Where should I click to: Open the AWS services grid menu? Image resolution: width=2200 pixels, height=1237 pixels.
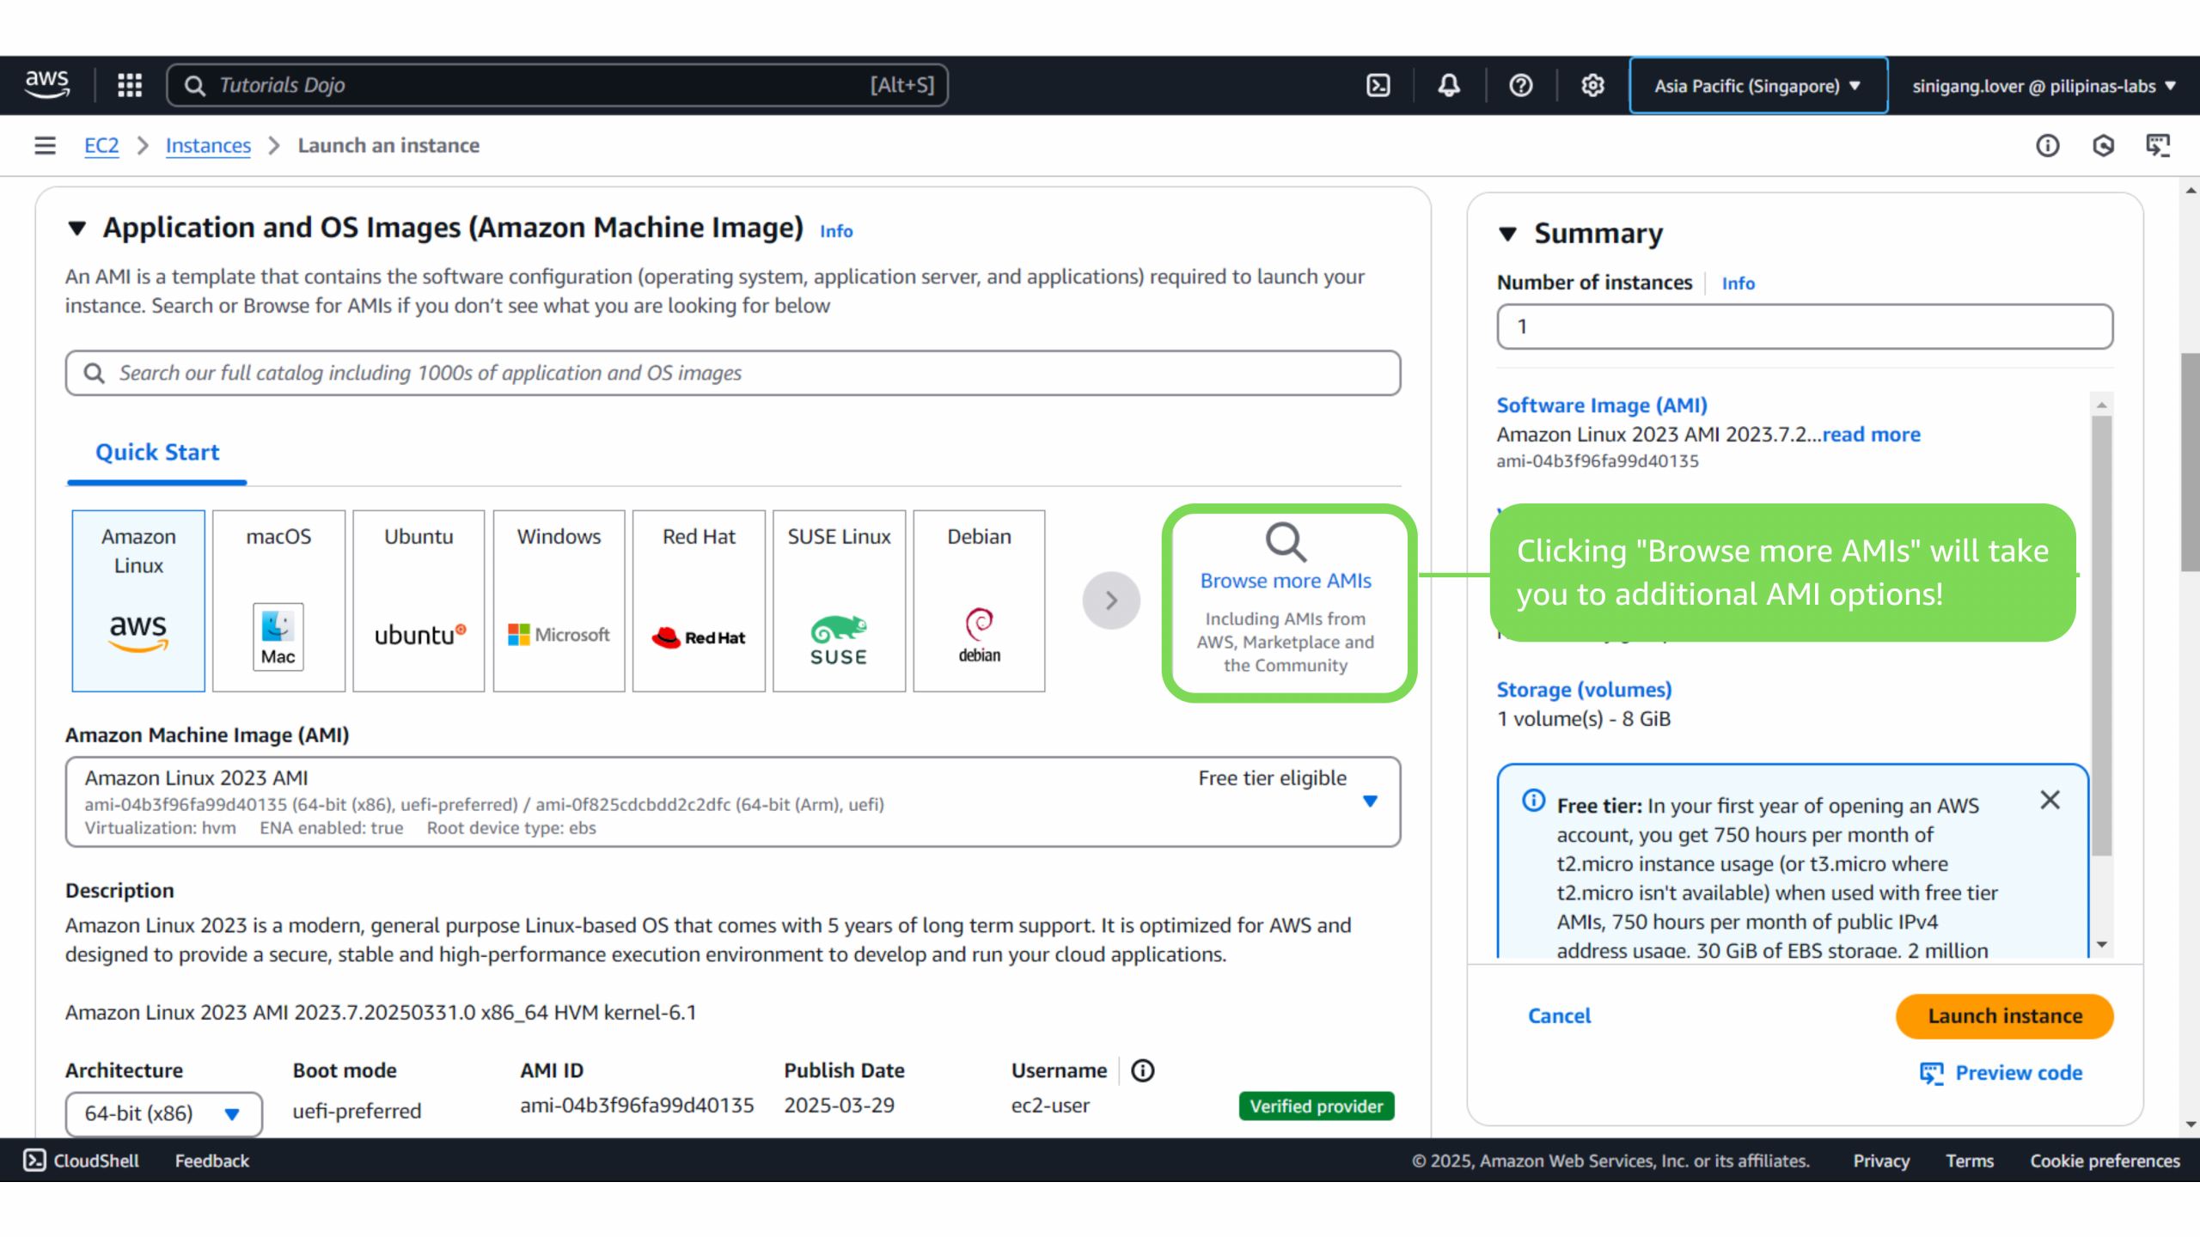point(130,85)
